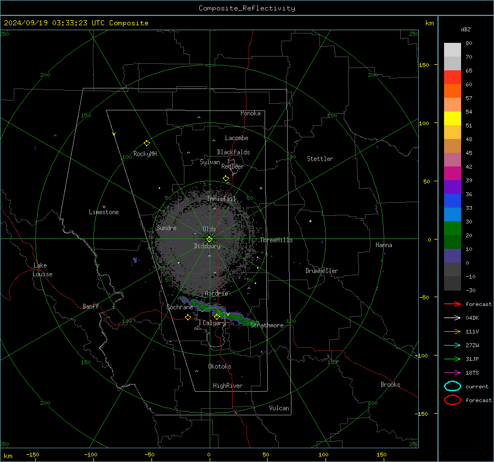Click the RockyMH label on map
The image size is (494, 462).
tap(145, 154)
